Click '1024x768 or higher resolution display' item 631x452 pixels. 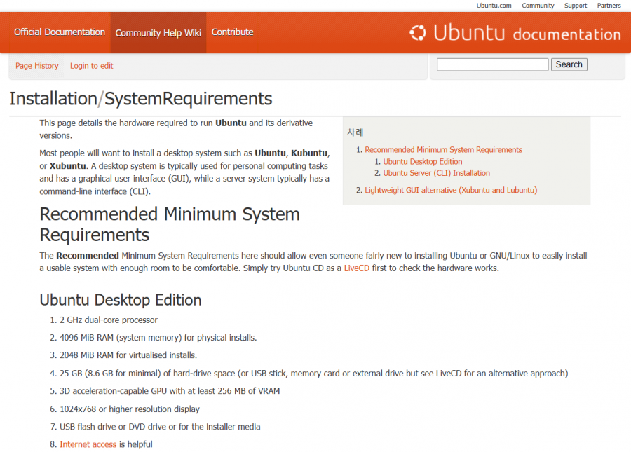pyautogui.click(x=130, y=409)
